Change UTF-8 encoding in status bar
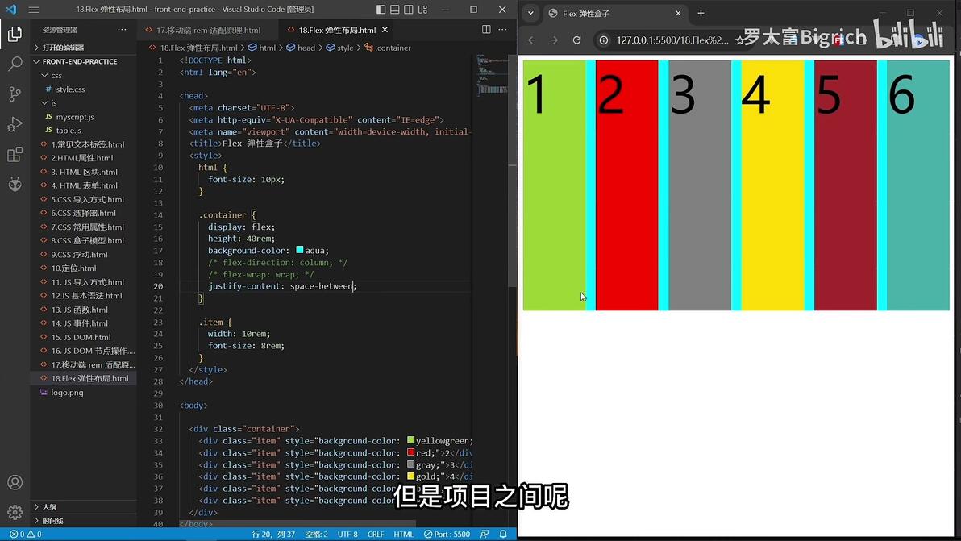The height and width of the screenshot is (541, 961). 347,535
